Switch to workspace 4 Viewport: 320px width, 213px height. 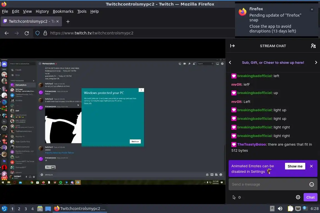32,209
